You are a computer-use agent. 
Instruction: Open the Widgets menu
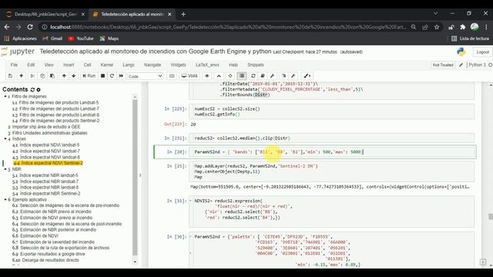(x=178, y=65)
